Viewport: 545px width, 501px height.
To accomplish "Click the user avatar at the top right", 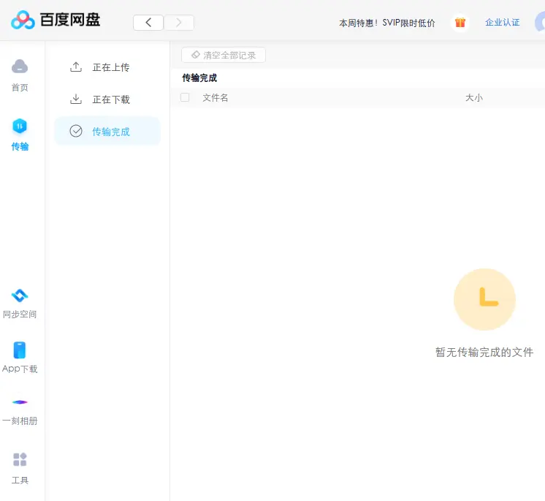I will [x=540, y=22].
